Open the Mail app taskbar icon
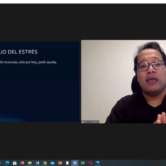 pyautogui.click(x=52, y=163)
